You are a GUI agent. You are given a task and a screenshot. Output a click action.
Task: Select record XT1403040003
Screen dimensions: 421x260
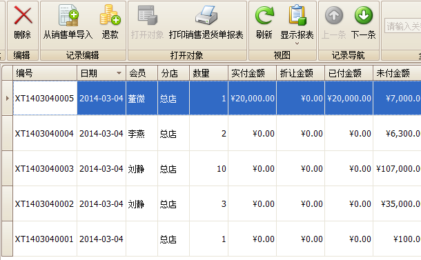click(x=45, y=168)
